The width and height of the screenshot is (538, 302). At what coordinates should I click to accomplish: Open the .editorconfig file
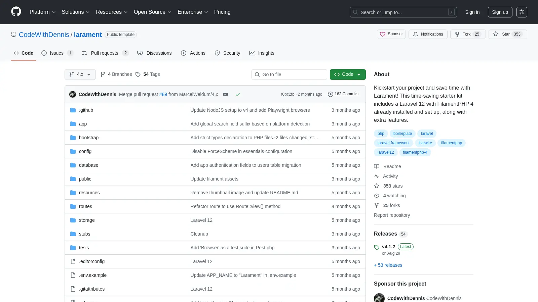(x=92, y=261)
